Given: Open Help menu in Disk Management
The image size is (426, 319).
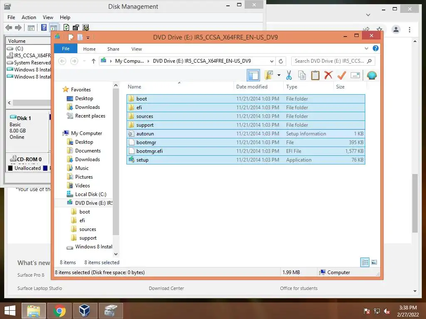Looking at the screenshot, I should [x=65, y=17].
